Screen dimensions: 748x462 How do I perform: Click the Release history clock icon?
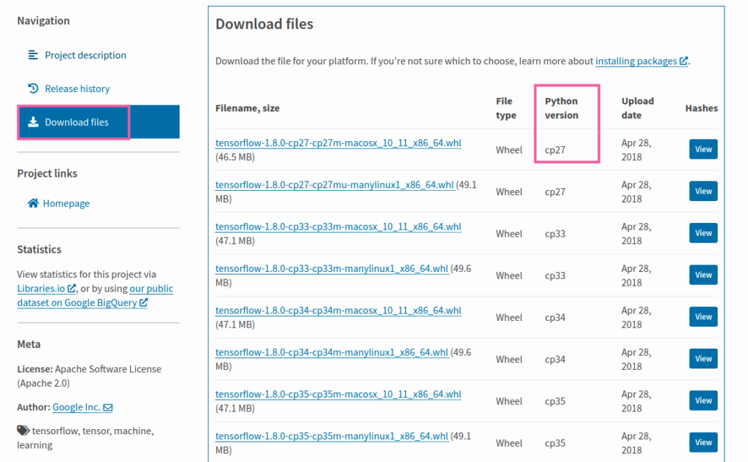33,88
